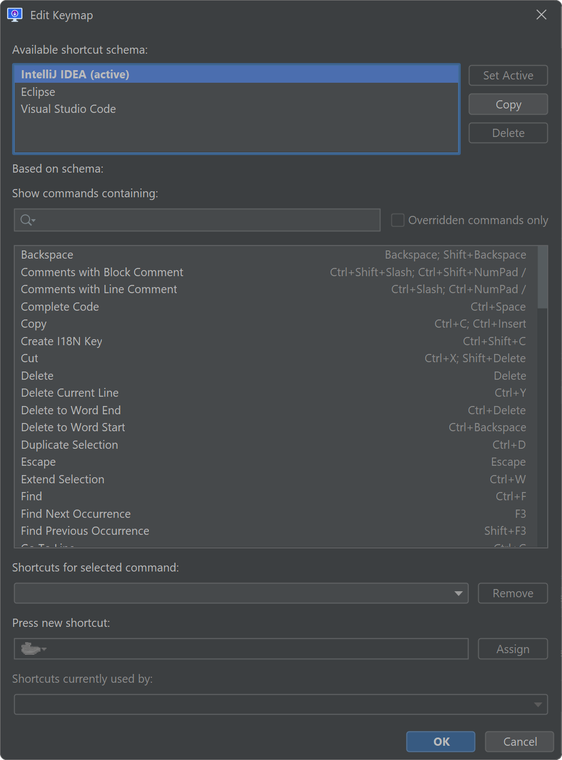This screenshot has height=760, width=562.
Task: Click the Ctrl+Y shortcut text
Action: [x=510, y=393]
